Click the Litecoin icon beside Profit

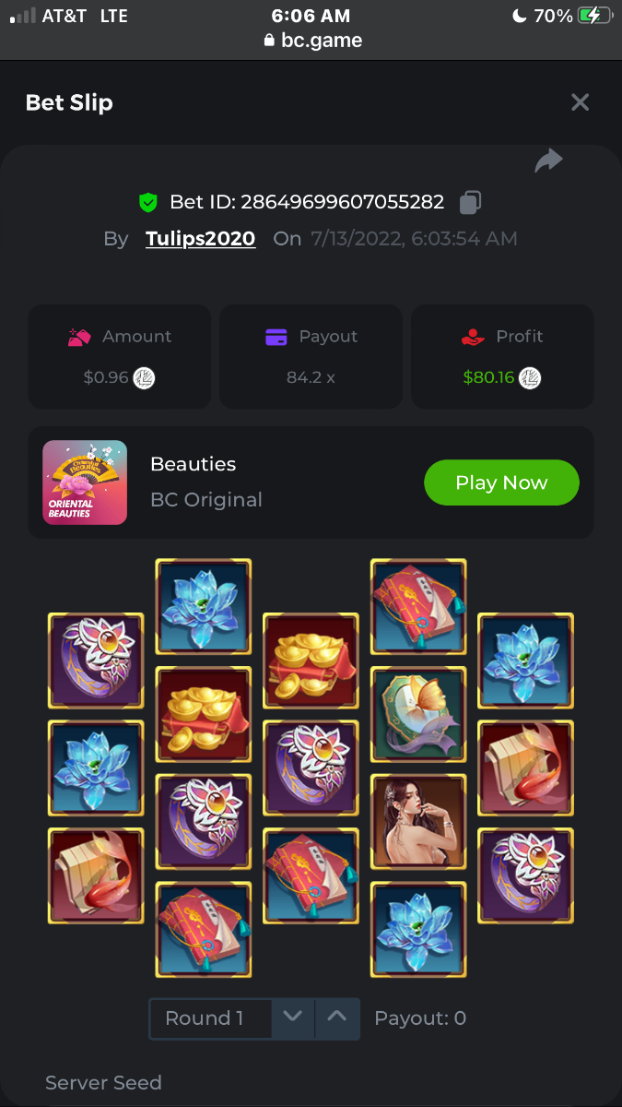click(530, 377)
